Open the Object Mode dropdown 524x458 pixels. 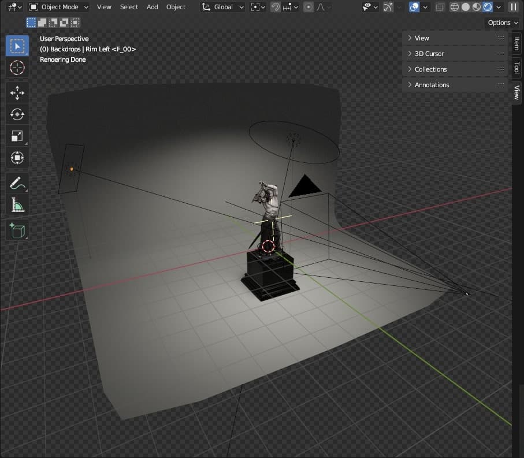tap(59, 7)
